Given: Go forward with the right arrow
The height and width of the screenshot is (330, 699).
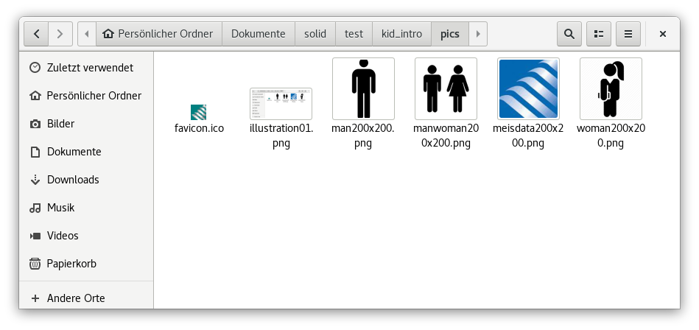Looking at the screenshot, I should [60, 34].
